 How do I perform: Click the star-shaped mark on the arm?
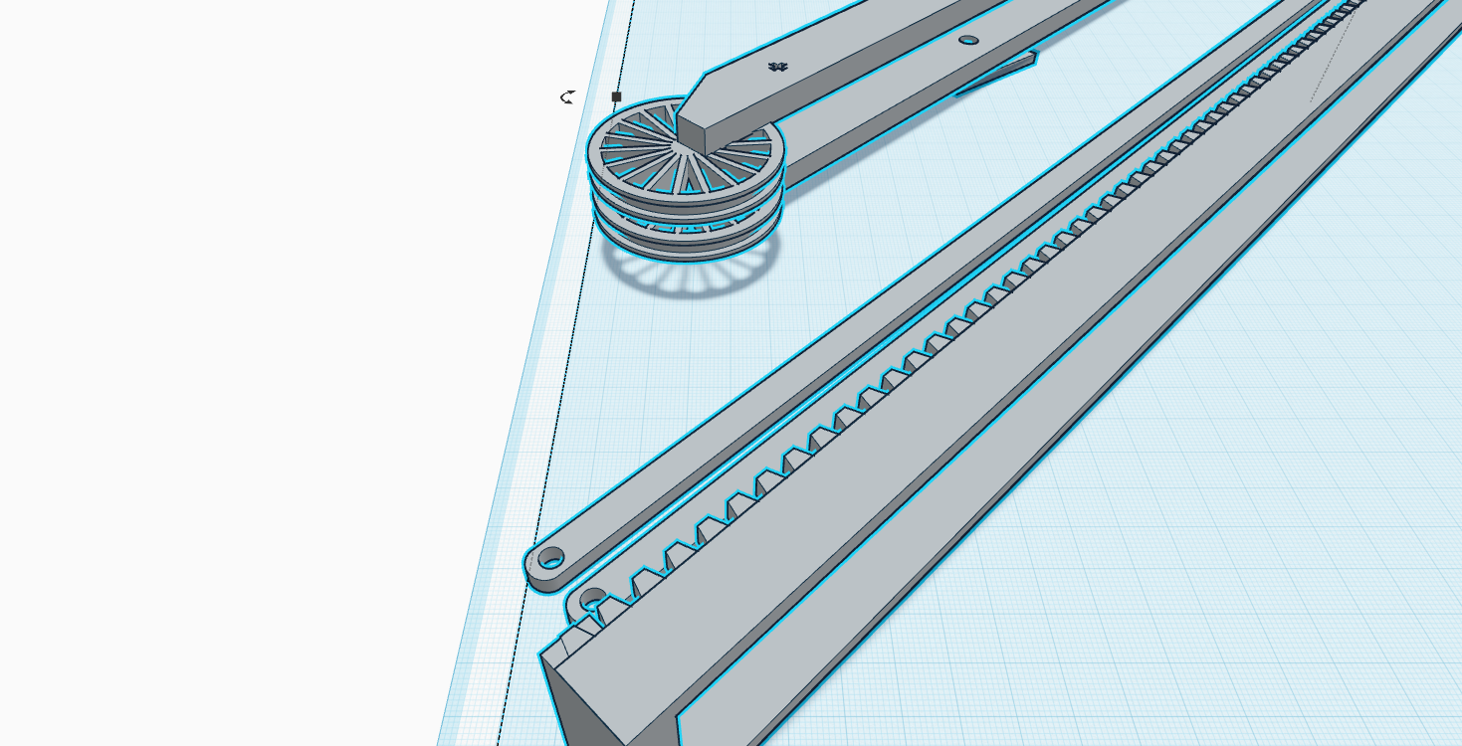pos(778,67)
